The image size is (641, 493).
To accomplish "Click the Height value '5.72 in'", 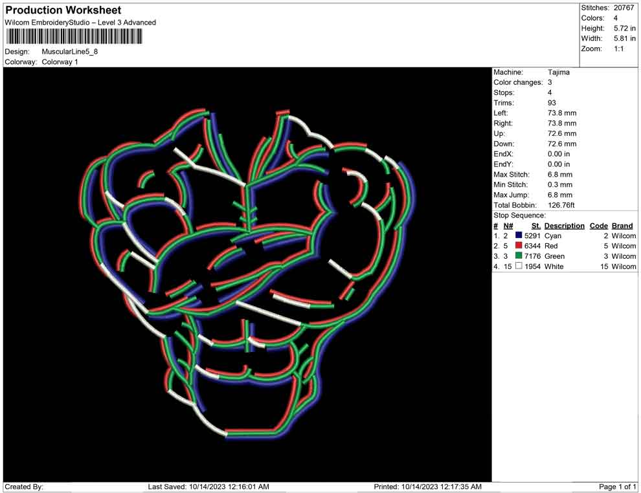I will [625, 28].
